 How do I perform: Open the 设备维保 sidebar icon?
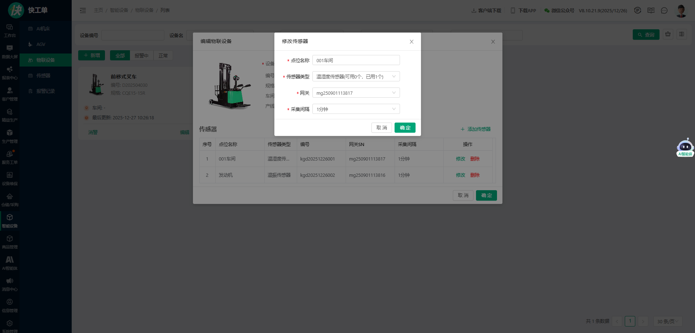coord(10,179)
